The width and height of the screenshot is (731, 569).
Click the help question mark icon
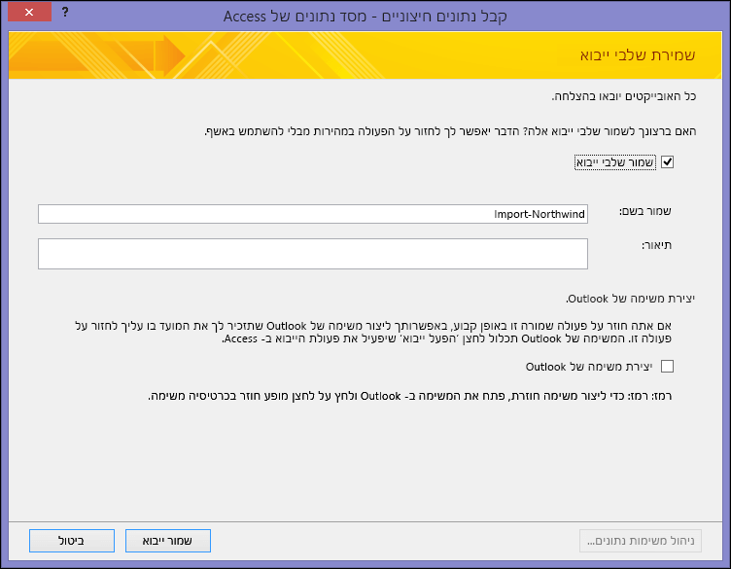tap(65, 12)
